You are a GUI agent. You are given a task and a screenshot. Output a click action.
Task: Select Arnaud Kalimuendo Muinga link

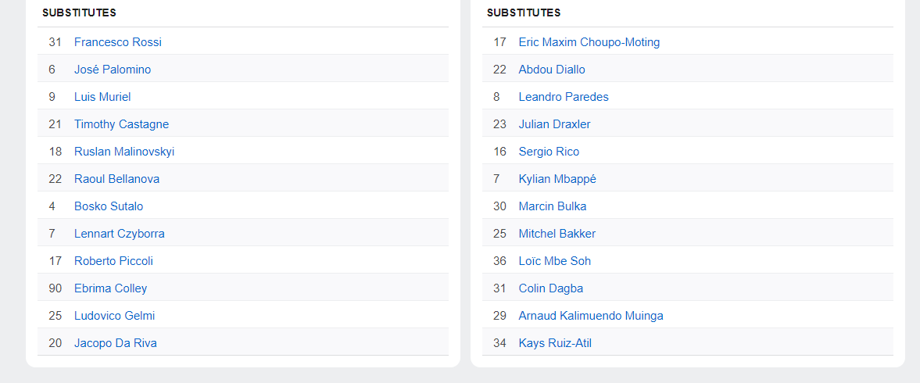(x=590, y=316)
